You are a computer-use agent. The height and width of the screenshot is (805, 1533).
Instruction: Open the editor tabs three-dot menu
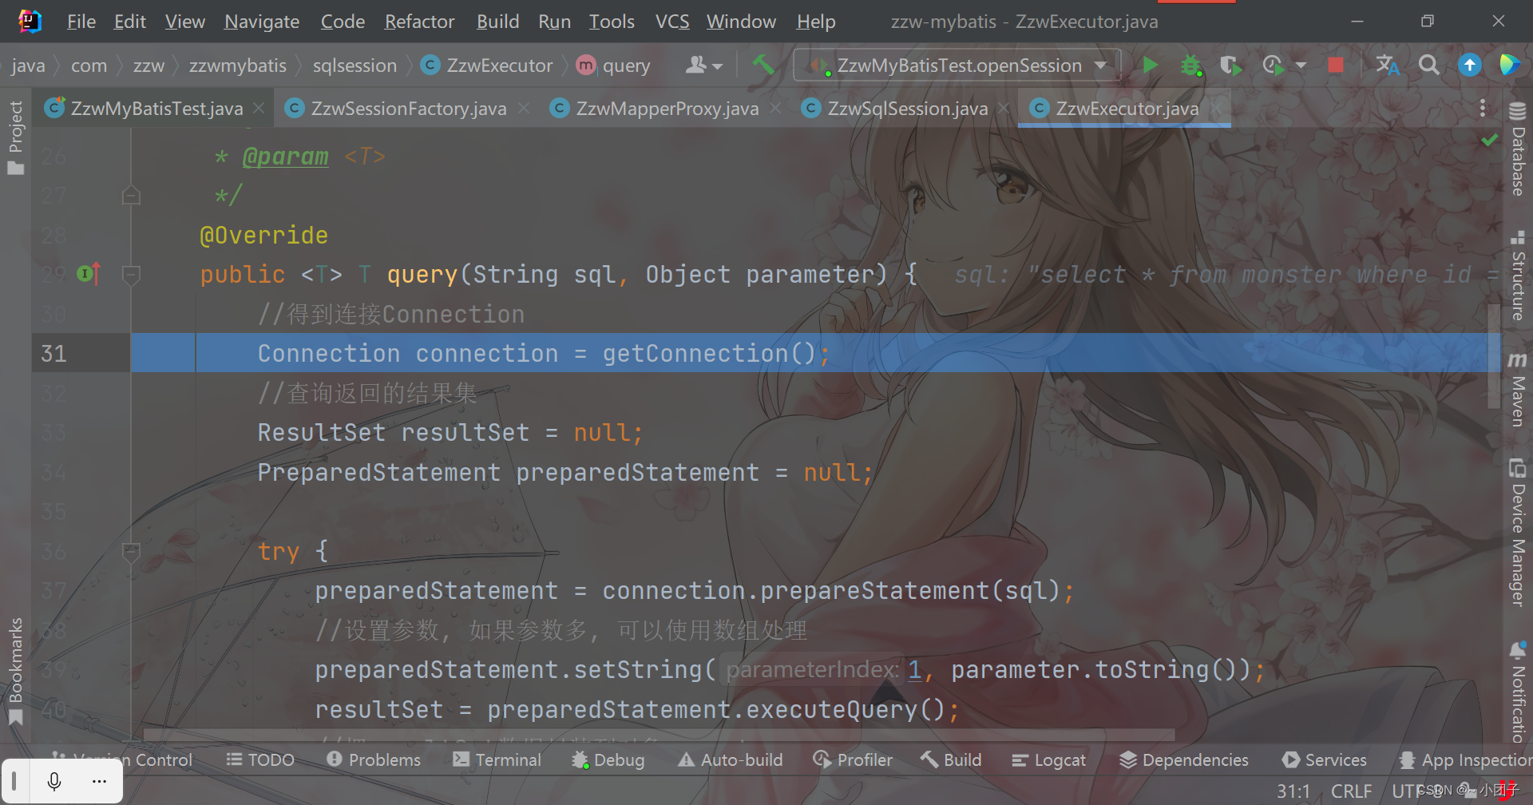click(x=1483, y=108)
